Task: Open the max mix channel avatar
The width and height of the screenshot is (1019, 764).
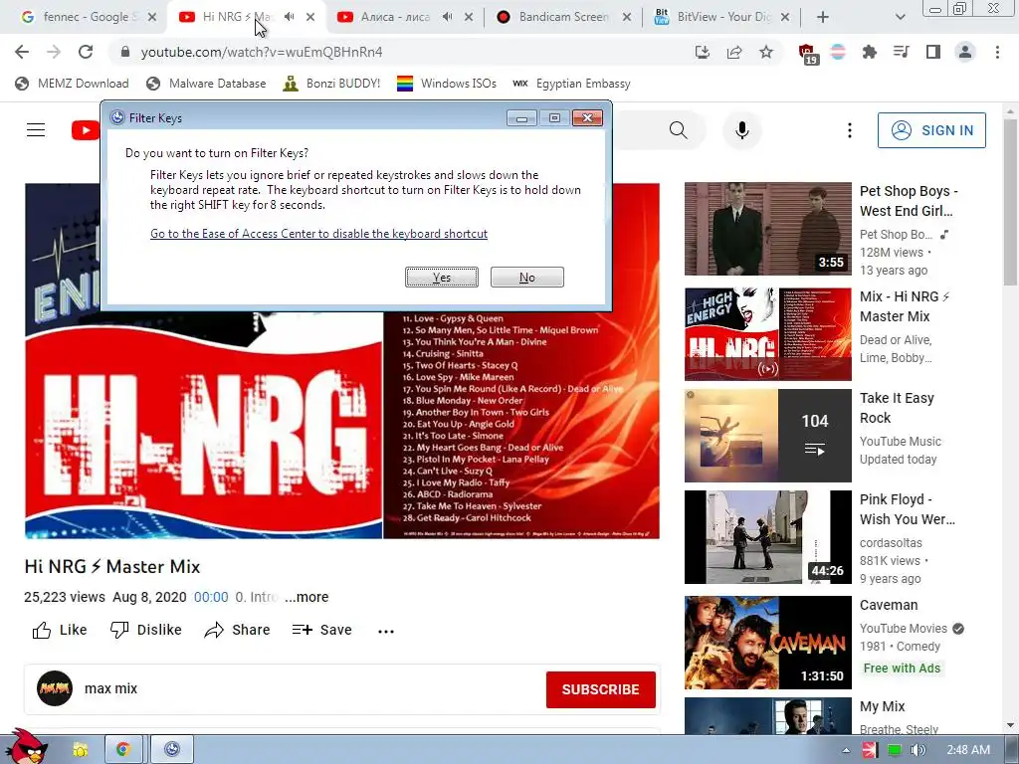Action: click(55, 688)
